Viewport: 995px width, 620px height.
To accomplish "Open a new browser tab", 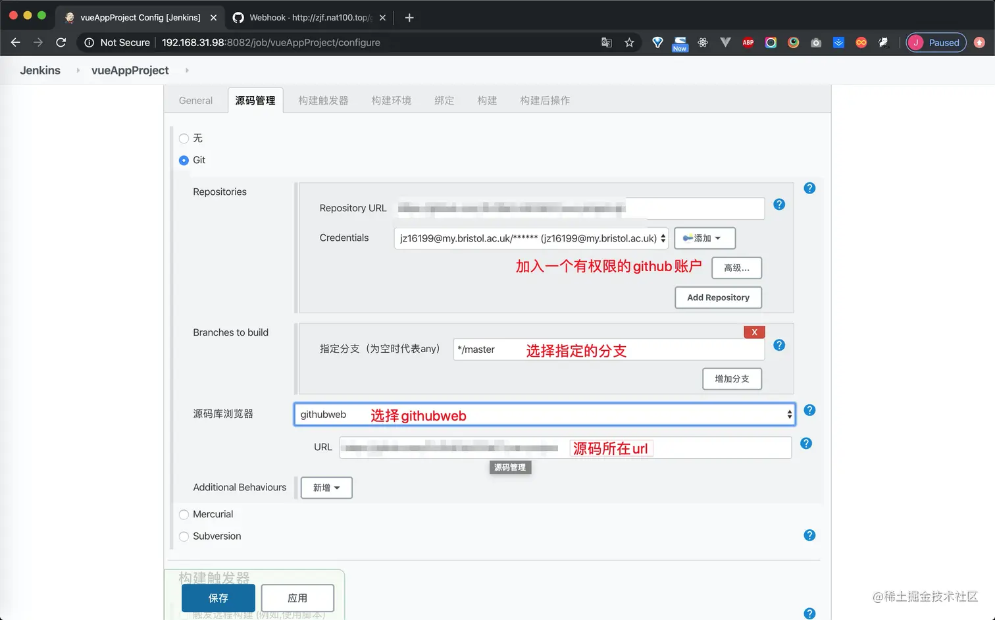I will point(409,18).
